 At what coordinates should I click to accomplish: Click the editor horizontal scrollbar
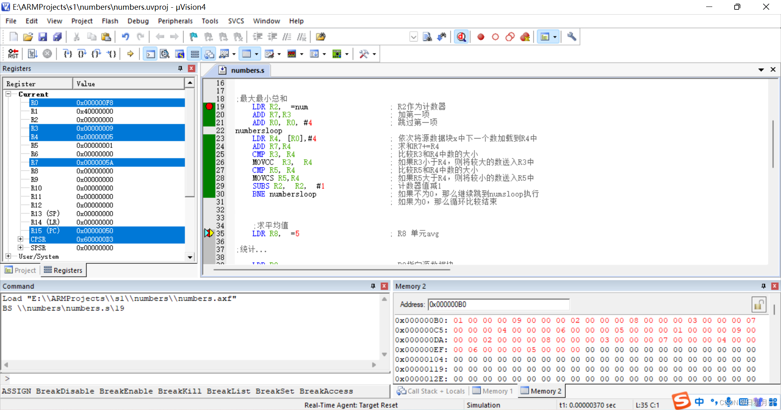click(332, 269)
